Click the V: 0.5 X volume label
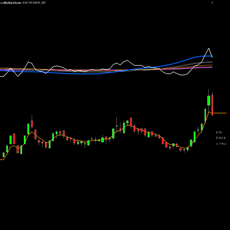 (221, 138)
